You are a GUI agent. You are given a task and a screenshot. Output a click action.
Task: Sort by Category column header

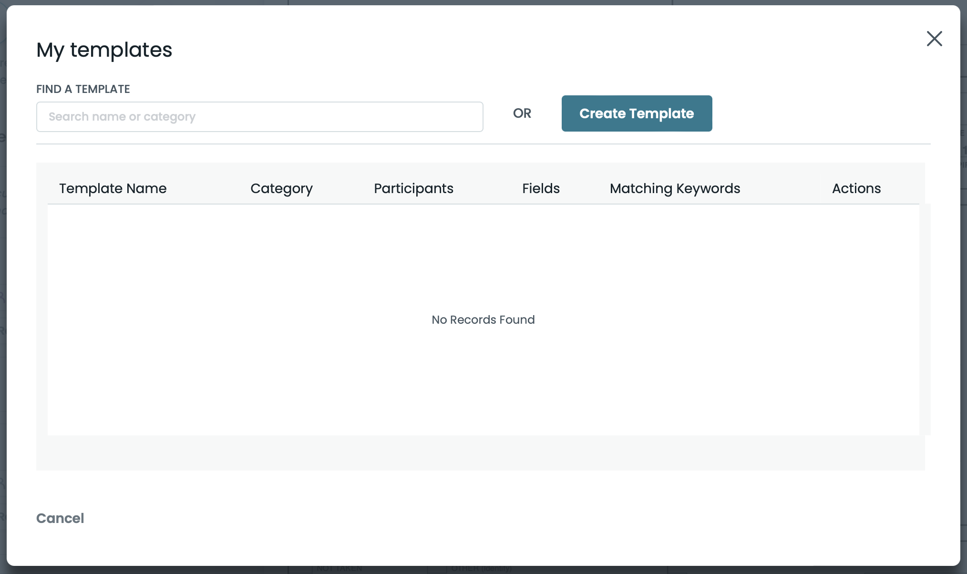(281, 188)
